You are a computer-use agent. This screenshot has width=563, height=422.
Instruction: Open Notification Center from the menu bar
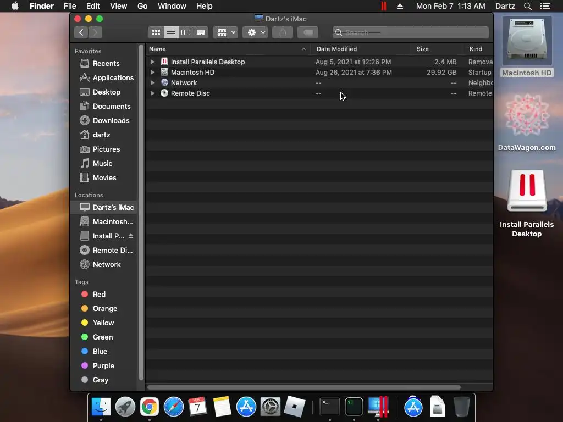(545, 6)
